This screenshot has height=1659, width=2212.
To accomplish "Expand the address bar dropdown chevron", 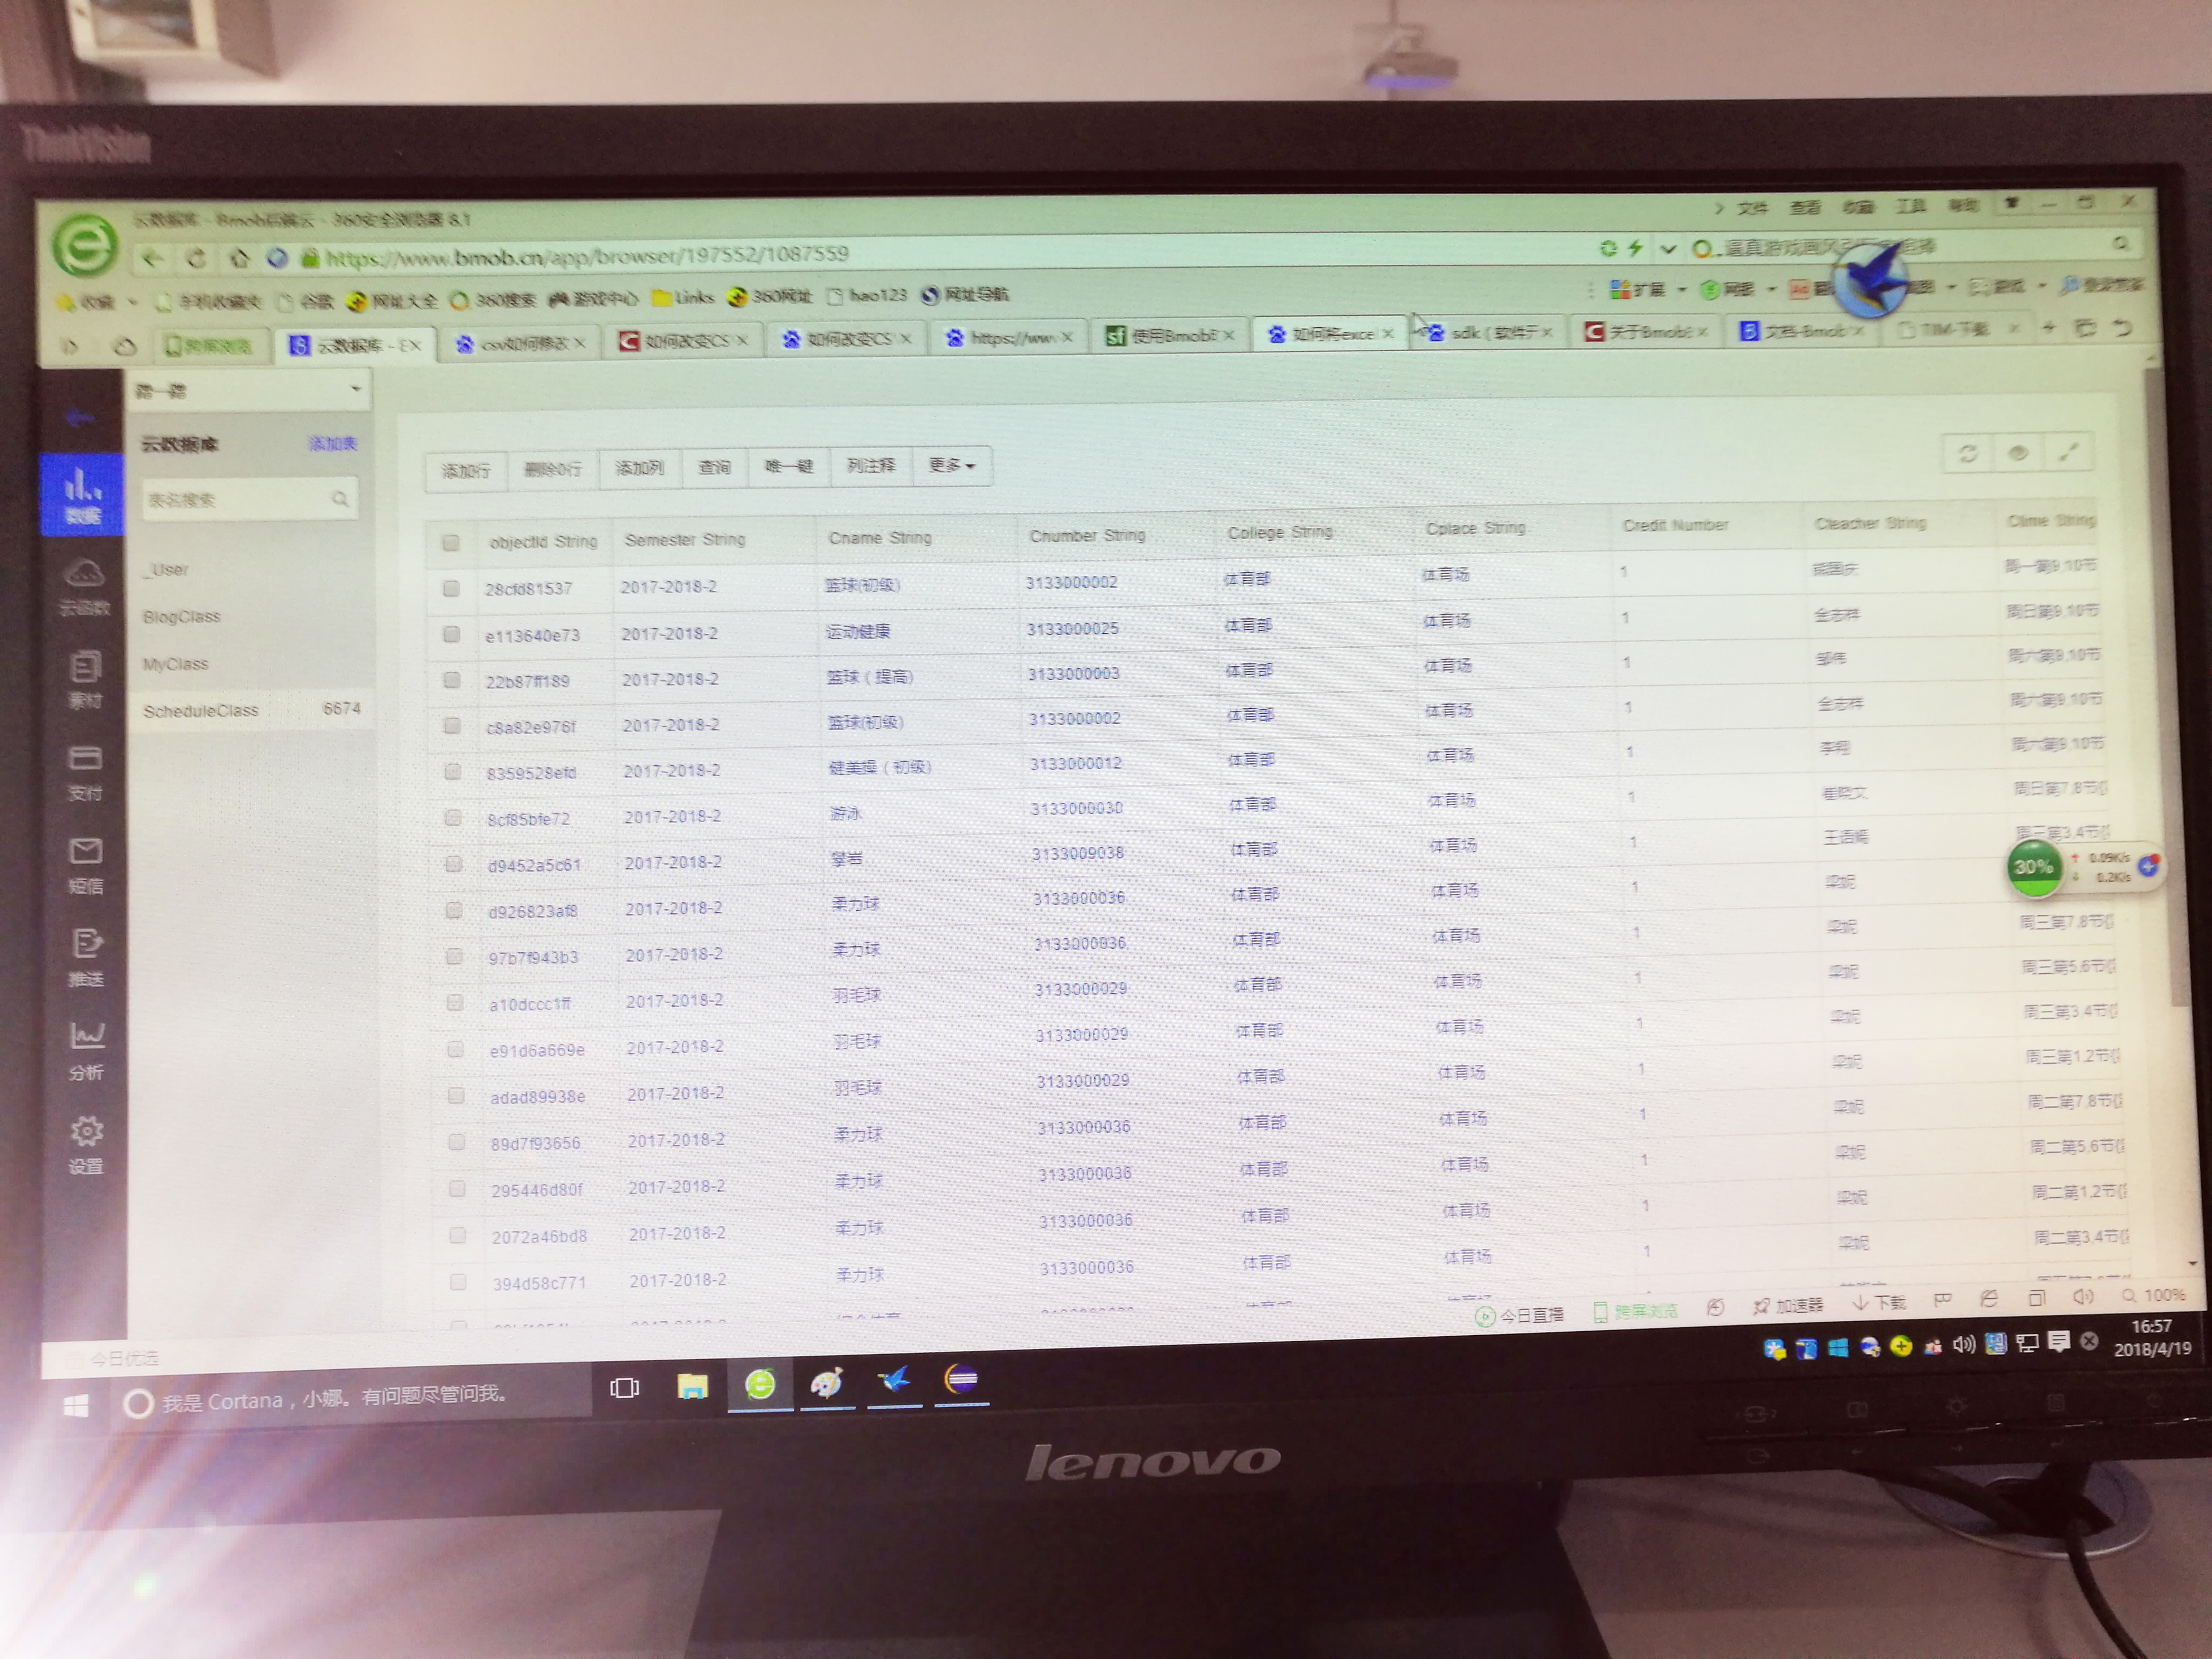I will point(1668,248).
